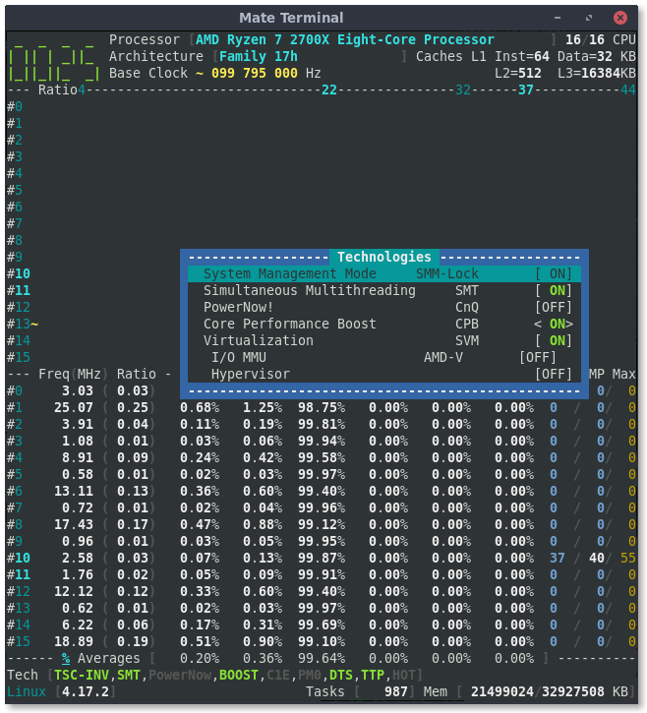
Task: Click the dimmed PowerNow tech flag
Action: pyautogui.click(x=180, y=676)
